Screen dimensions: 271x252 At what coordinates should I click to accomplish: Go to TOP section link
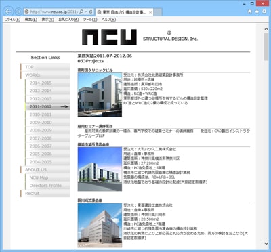click(x=45, y=67)
